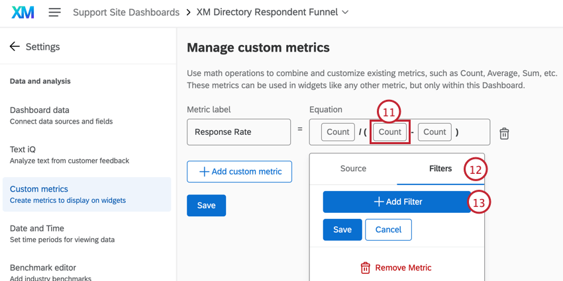Open the hamburger navigation menu
This screenshot has height=281, width=563.
click(x=55, y=13)
